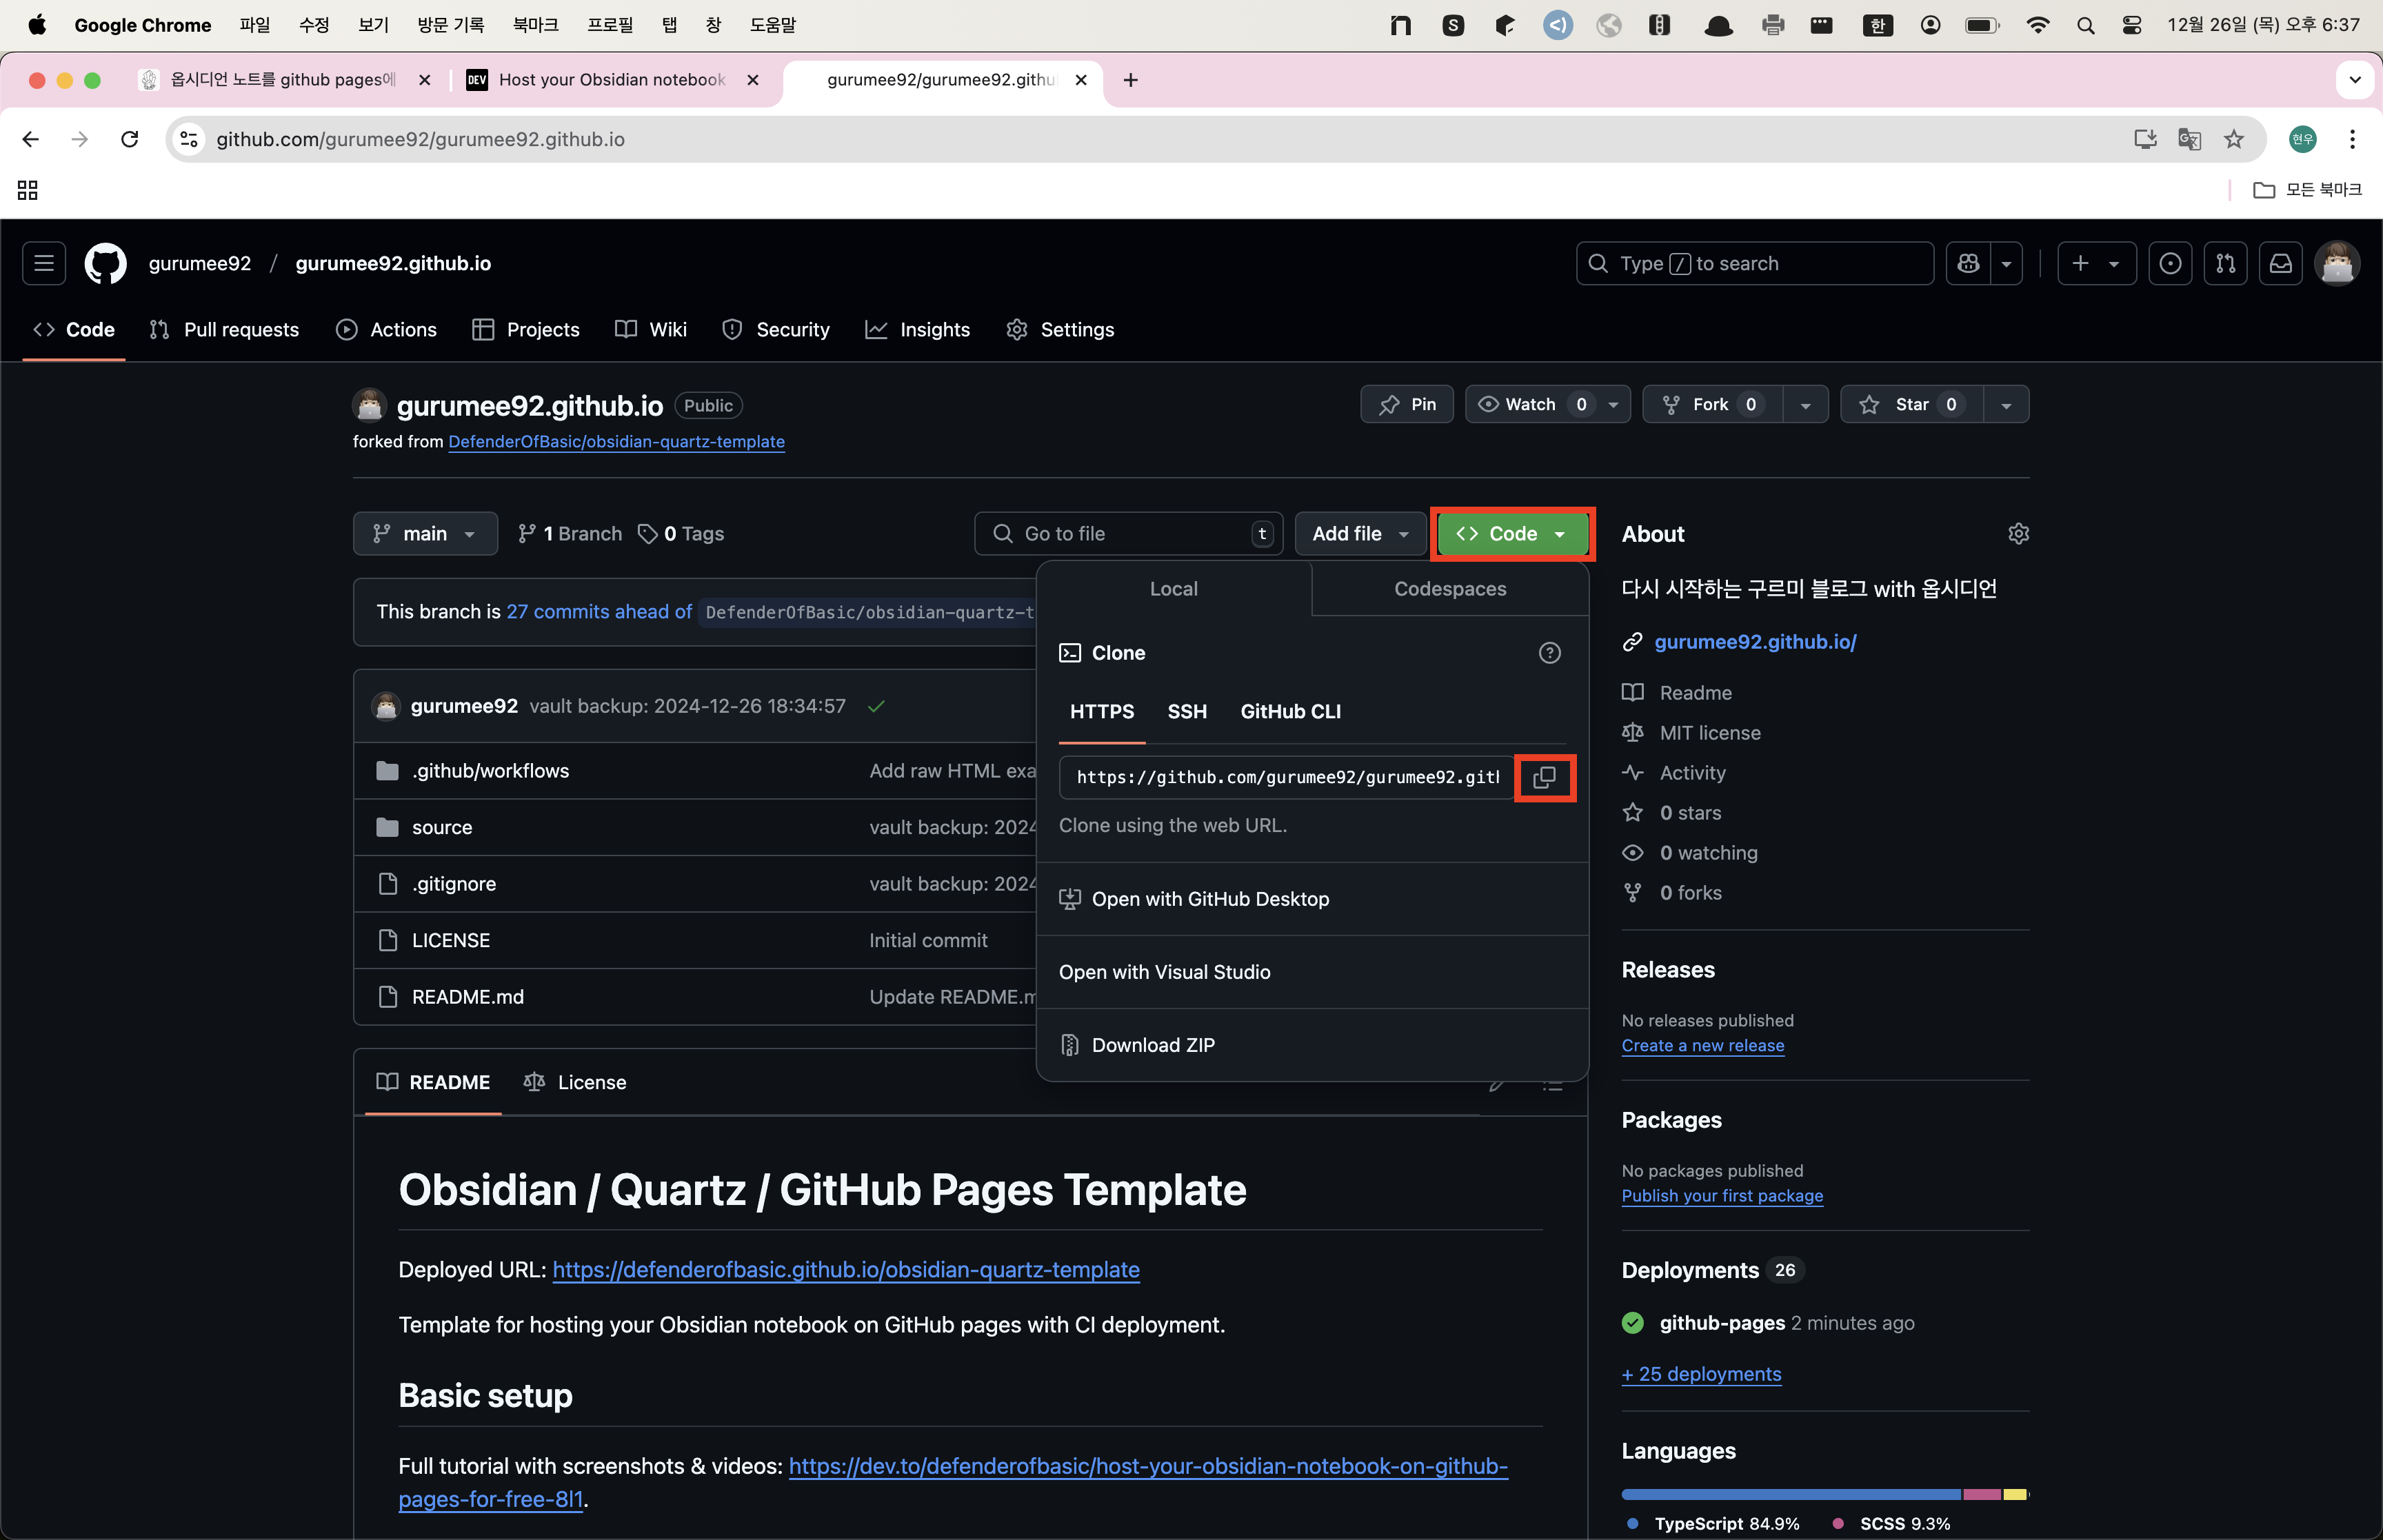Open the README.md file

468,997
